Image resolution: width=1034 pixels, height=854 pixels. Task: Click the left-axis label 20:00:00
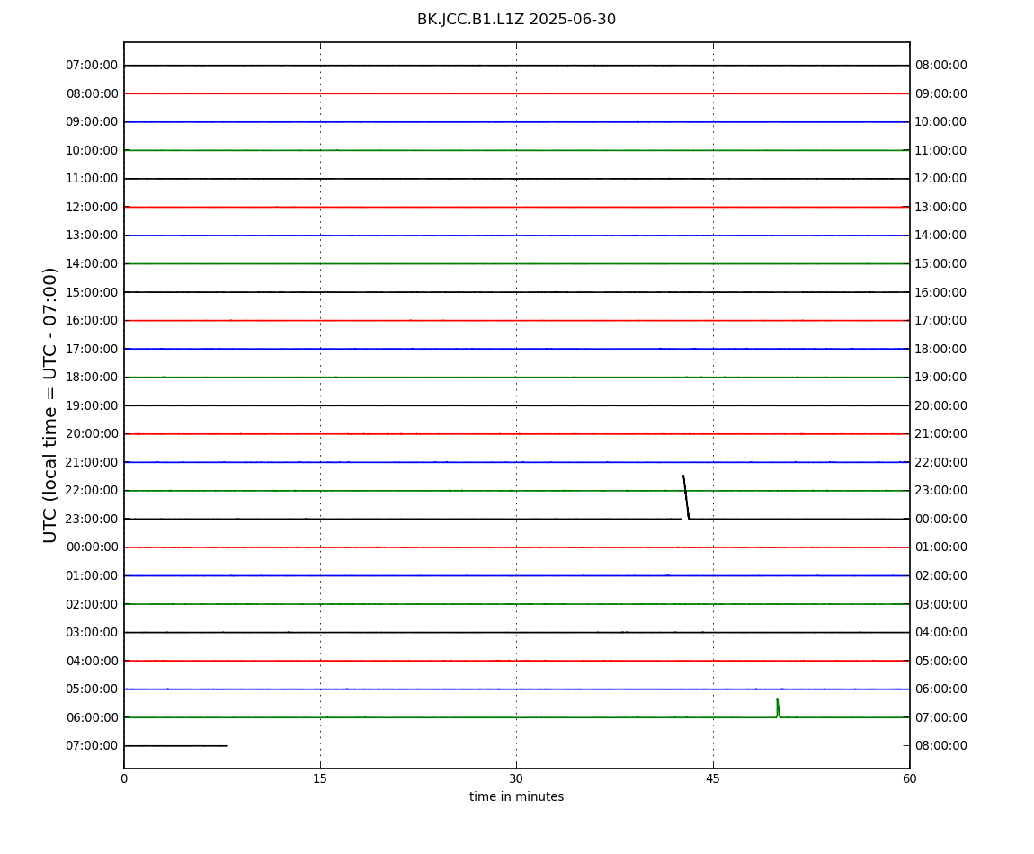click(x=93, y=434)
